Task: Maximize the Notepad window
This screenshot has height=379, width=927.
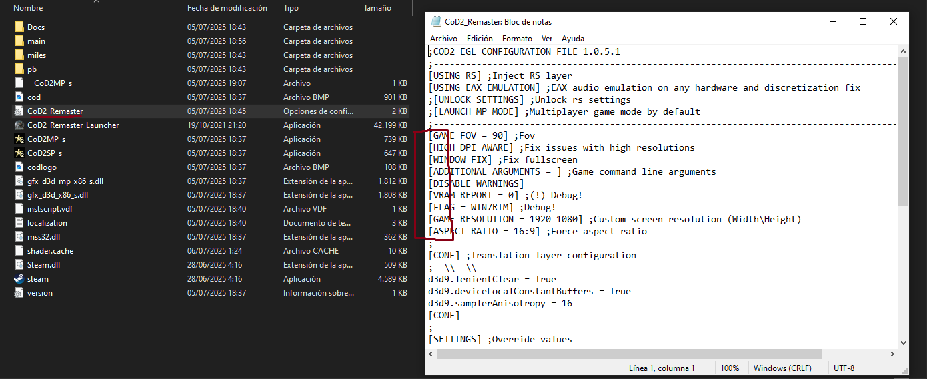Action: tap(863, 21)
